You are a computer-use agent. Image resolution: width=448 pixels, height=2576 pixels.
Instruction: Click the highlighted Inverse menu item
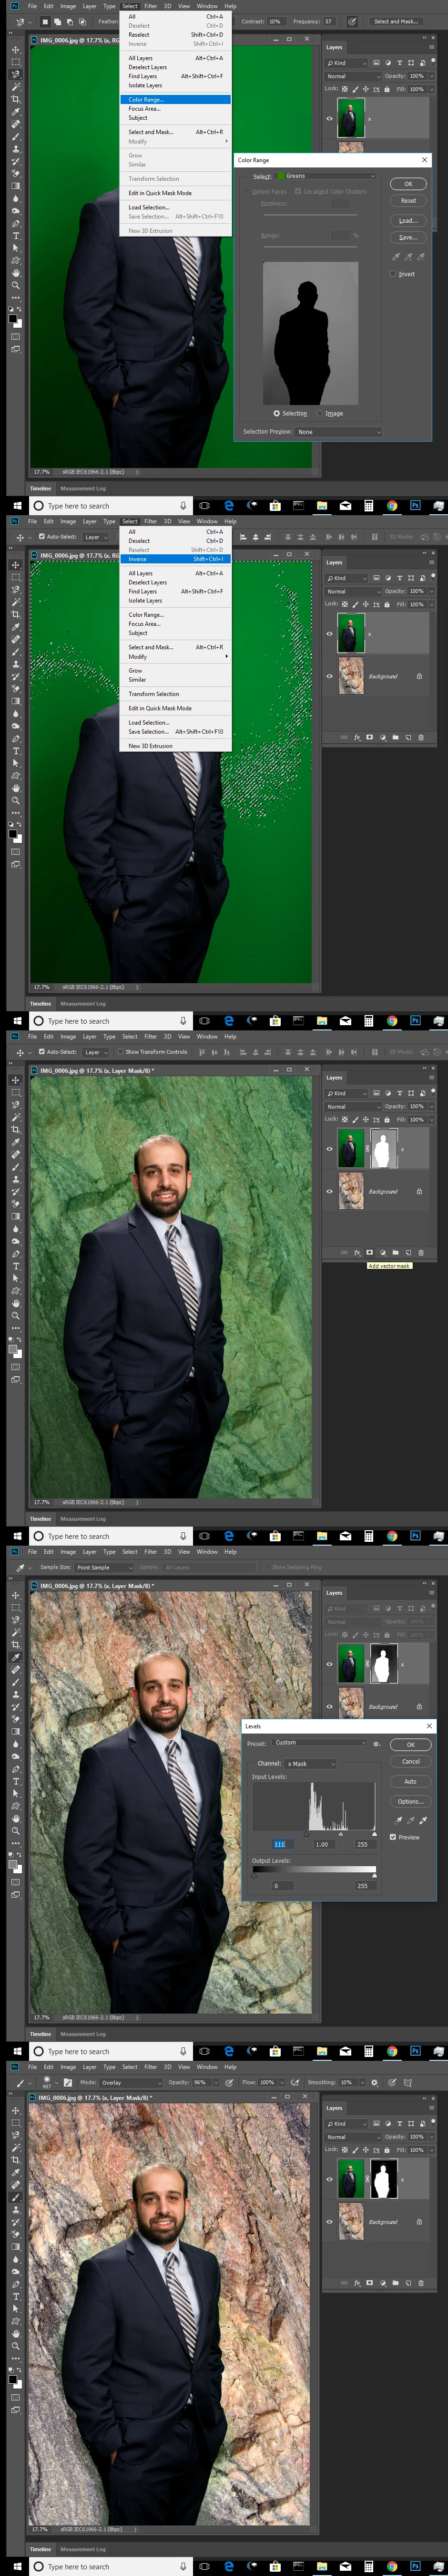coord(176,559)
